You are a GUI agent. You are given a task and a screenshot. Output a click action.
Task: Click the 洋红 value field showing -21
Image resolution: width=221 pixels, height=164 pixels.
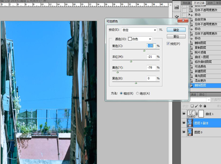pos(151,57)
